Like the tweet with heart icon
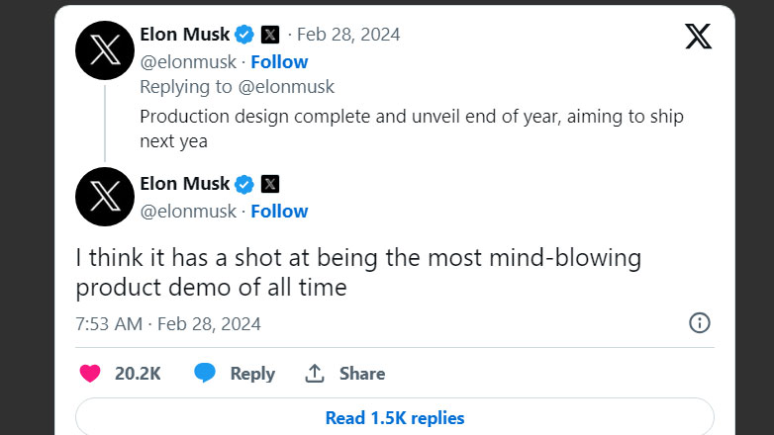The height and width of the screenshot is (435, 774). (x=90, y=374)
